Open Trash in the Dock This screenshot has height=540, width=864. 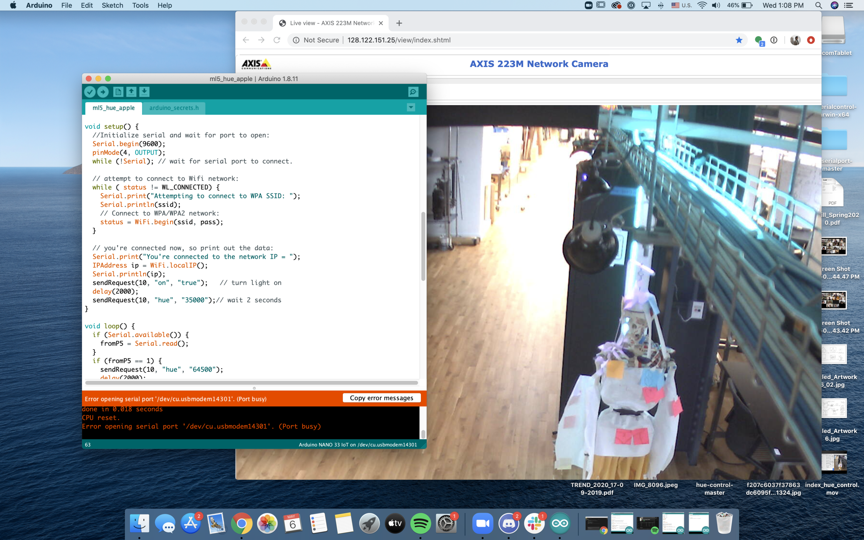pyautogui.click(x=724, y=522)
